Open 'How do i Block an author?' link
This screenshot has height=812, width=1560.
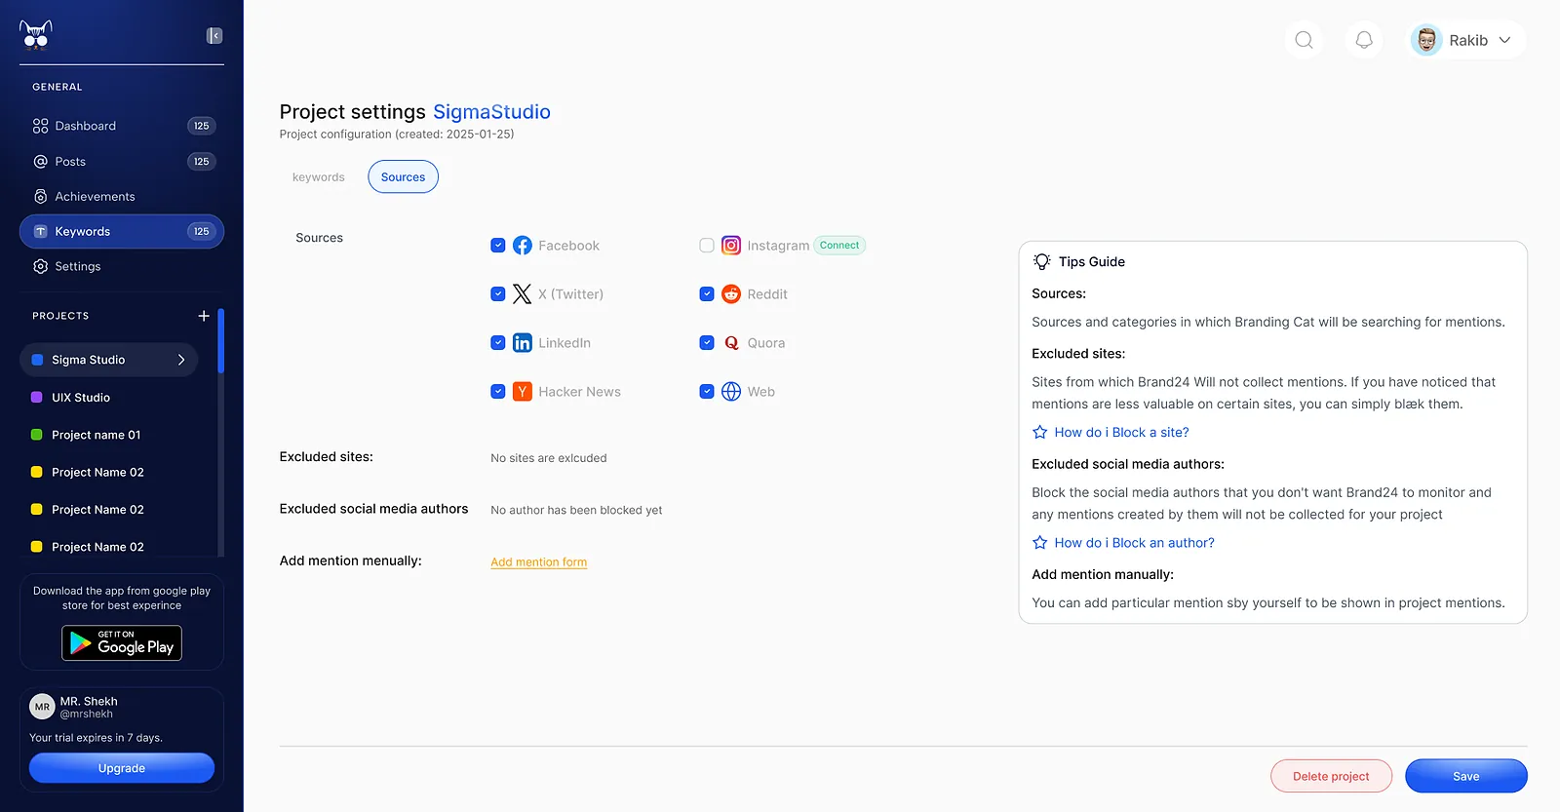click(1134, 543)
